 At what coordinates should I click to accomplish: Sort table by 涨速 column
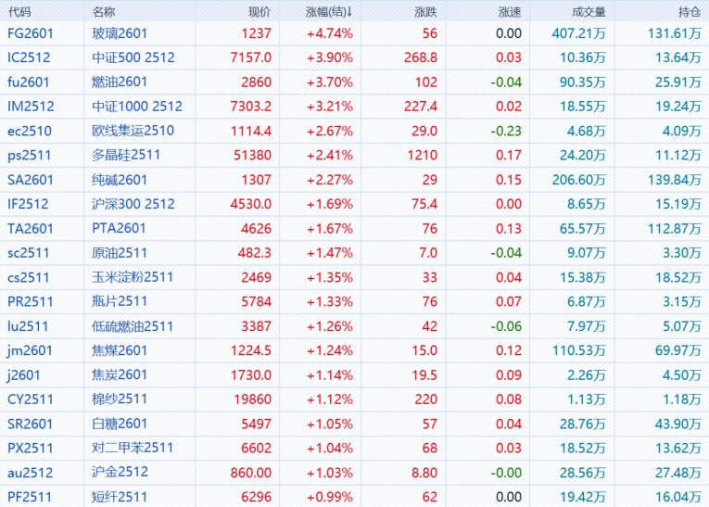pyautogui.click(x=510, y=12)
